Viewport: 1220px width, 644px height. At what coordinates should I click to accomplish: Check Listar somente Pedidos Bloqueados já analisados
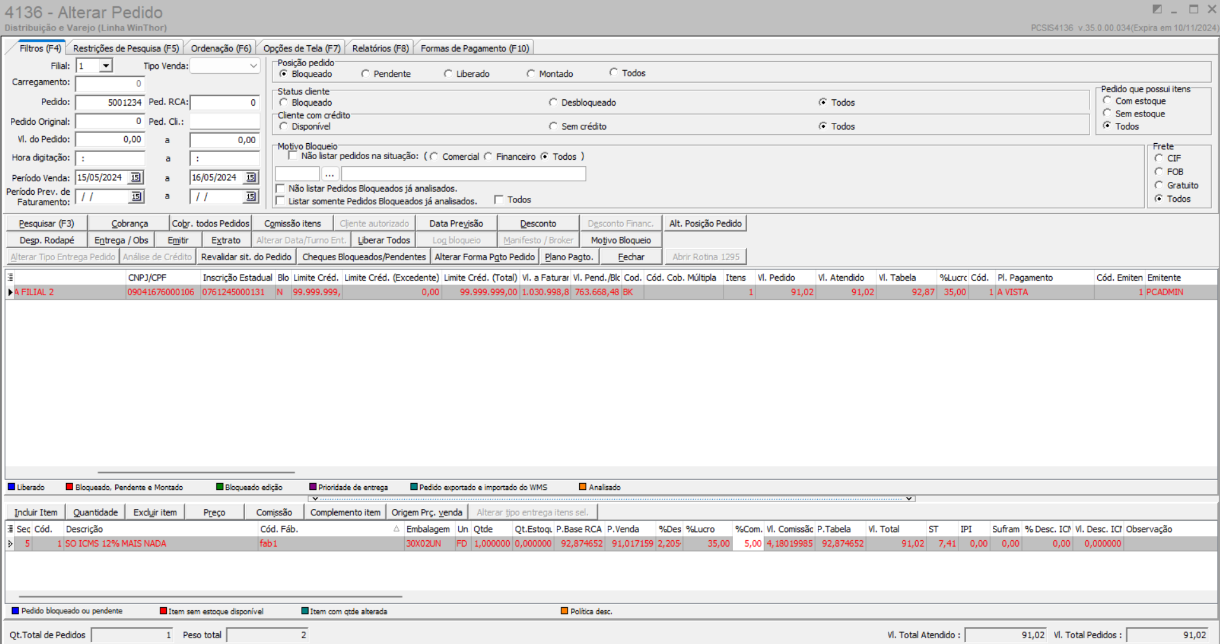pyautogui.click(x=280, y=201)
